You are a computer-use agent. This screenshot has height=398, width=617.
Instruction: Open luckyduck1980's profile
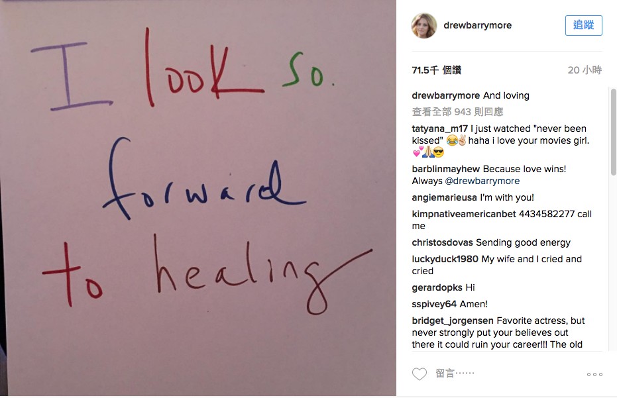coord(445,259)
